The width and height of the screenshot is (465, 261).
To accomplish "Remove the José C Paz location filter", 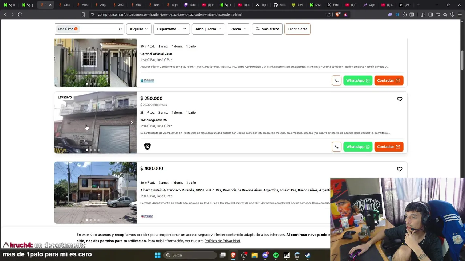I will tap(76, 29).
